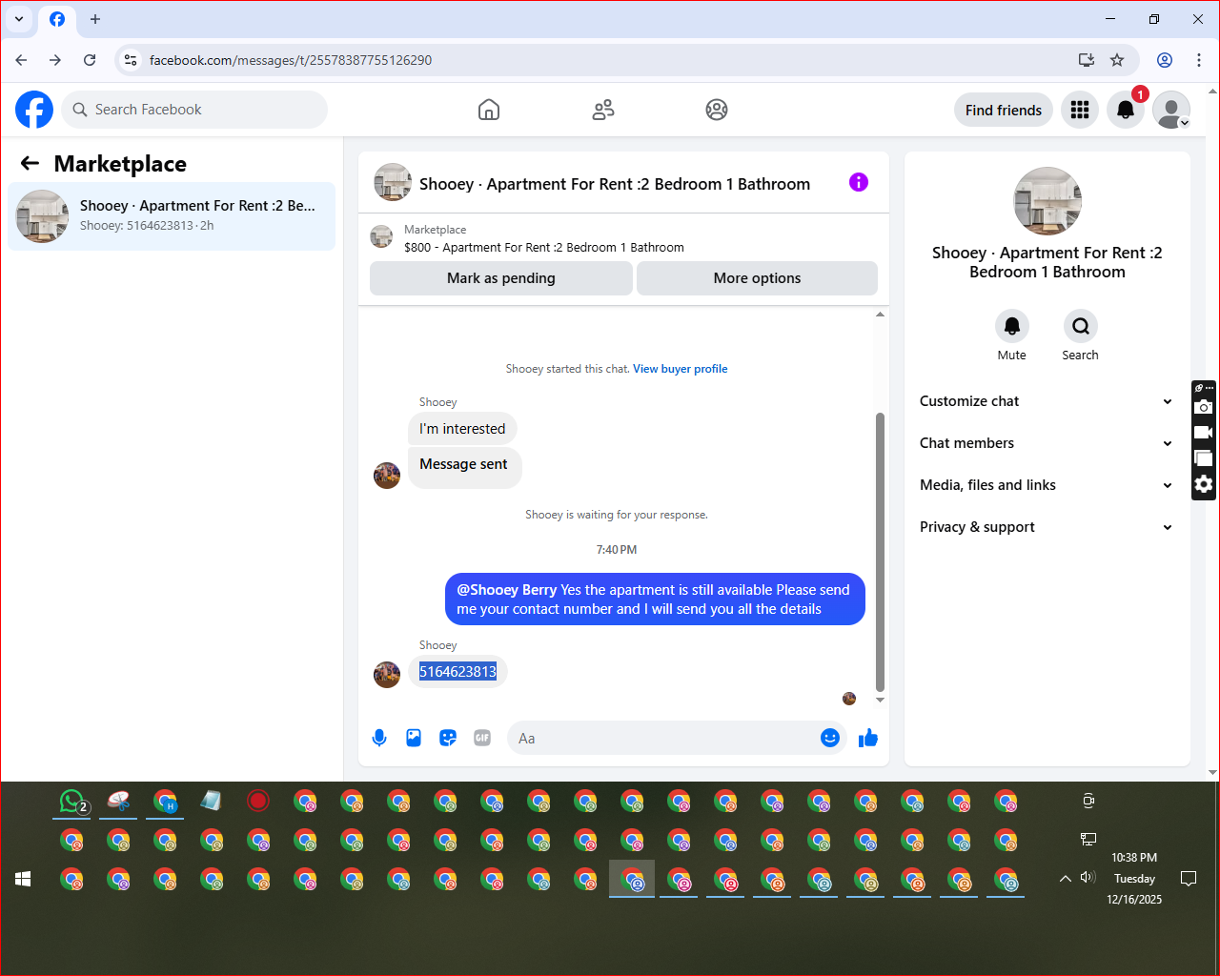The width and height of the screenshot is (1220, 976).
Task: Go forward in browser history
Action: [x=55, y=60]
